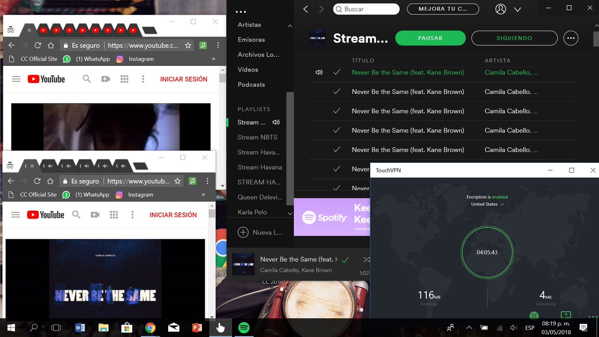This screenshot has width=599, height=337.
Task: Toggle the checkmark on the third track row
Action: point(337,111)
